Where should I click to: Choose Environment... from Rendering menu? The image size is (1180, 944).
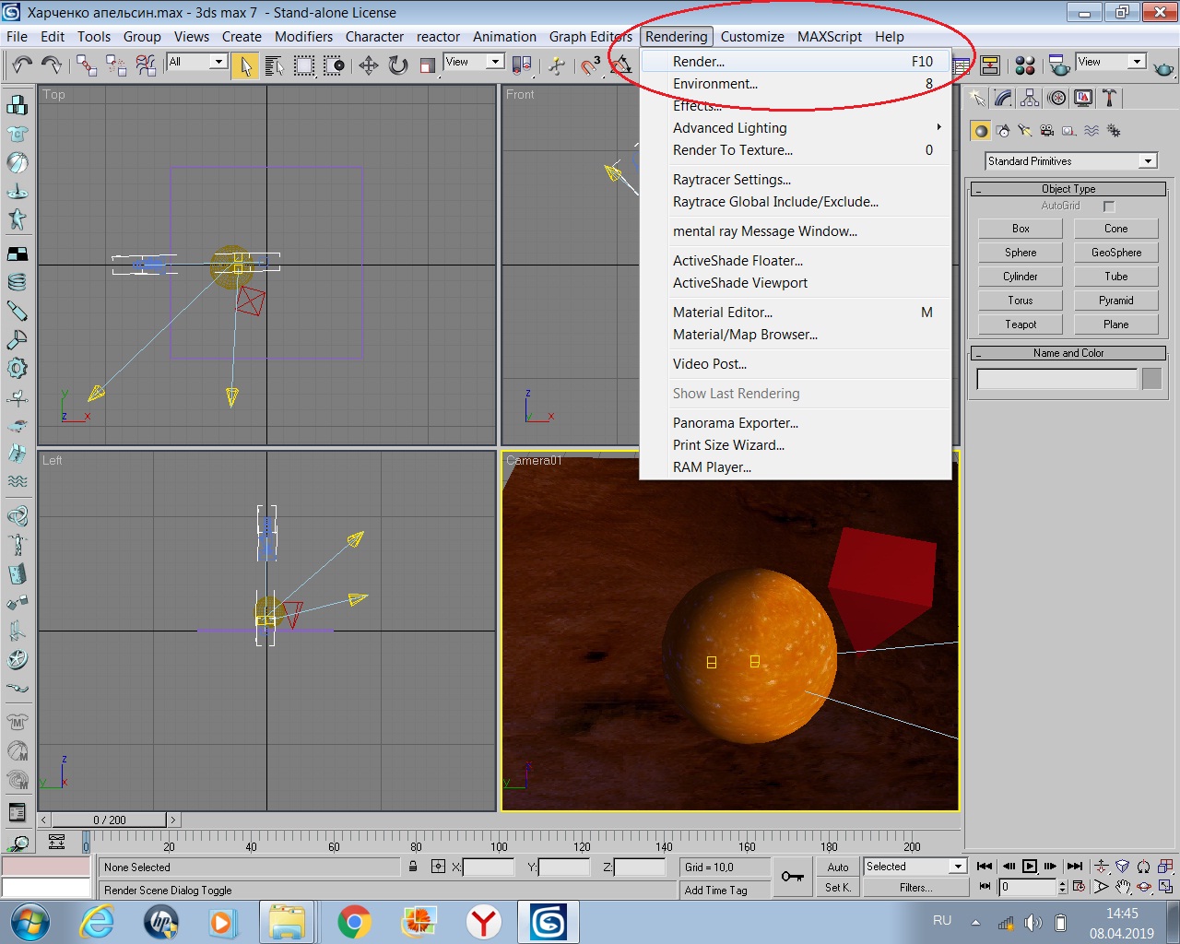pyautogui.click(x=795, y=84)
